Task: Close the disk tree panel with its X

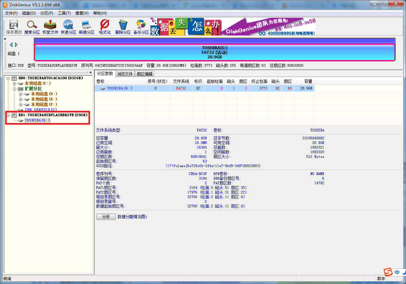Action: point(91,72)
